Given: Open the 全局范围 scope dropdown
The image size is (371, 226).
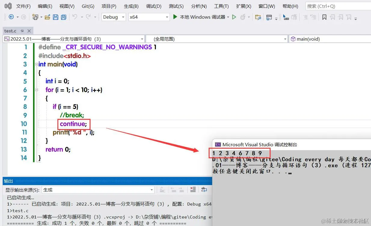Looking at the screenshot, I should [x=217, y=39].
